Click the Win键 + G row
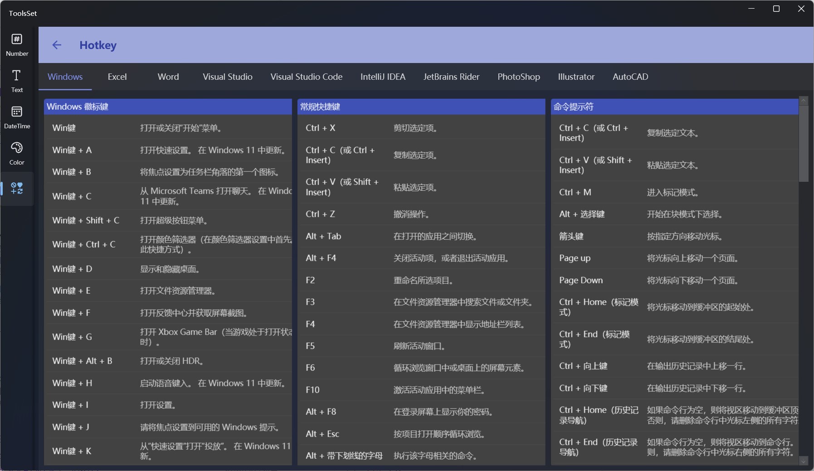Image resolution: width=814 pixels, height=471 pixels. point(169,337)
